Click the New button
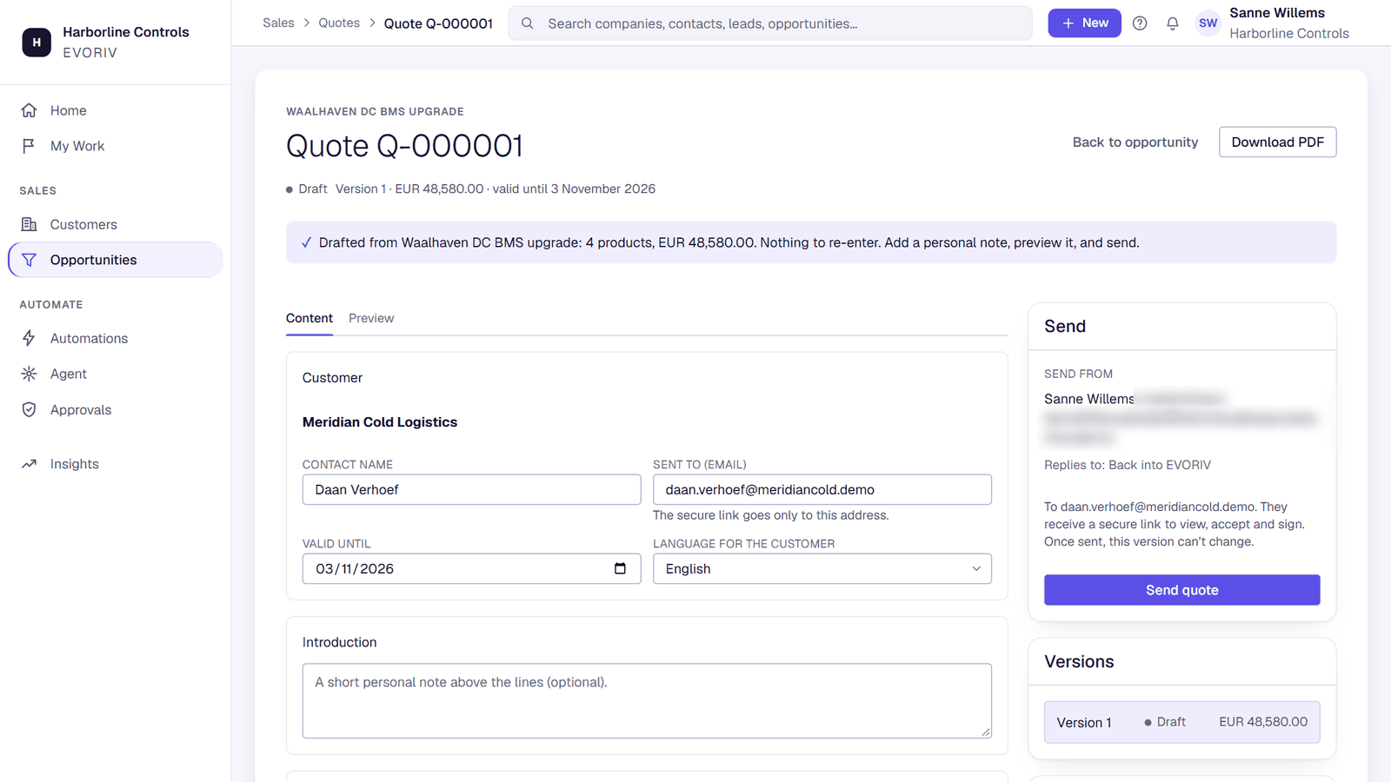Screen dimensions: 1391x782 (x=1084, y=23)
